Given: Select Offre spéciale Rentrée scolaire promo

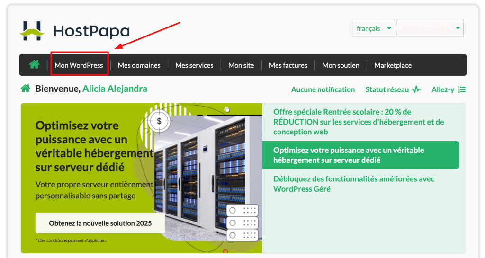Looking at the screenshot, I should (359, 122).
